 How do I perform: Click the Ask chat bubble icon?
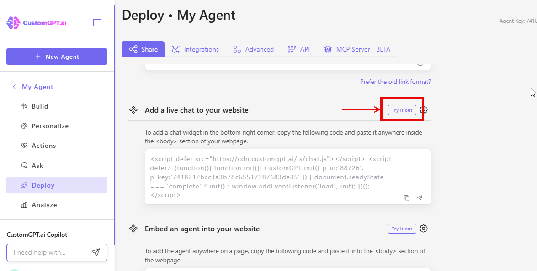point(24,166)
